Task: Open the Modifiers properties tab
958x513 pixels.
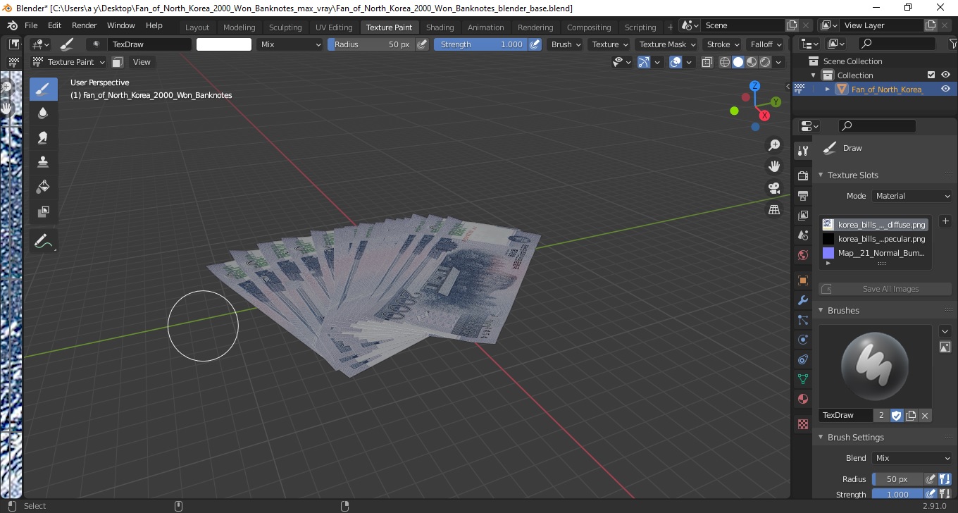Action: (x=802, y=300)
